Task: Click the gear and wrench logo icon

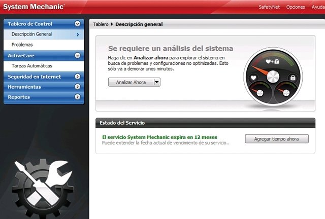Action: tap(43, 188)
